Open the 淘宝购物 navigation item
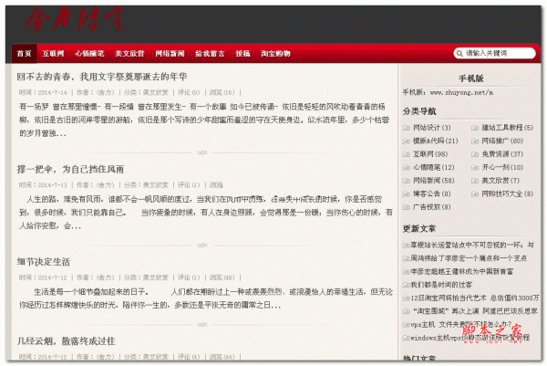547x366 pixels. (275, 54)
